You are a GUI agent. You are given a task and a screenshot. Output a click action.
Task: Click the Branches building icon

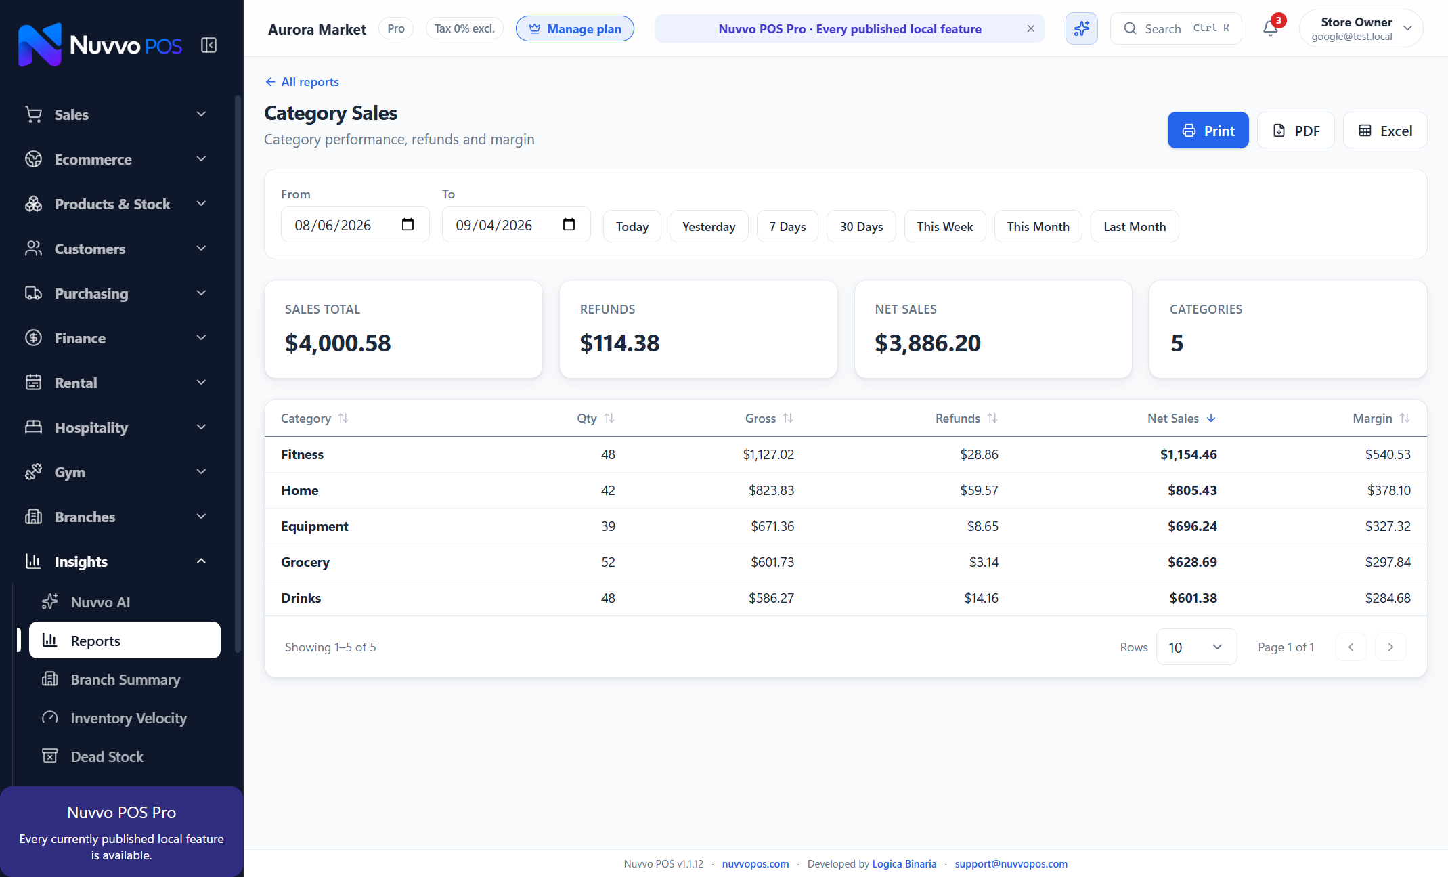pyautogui.click(x=33, y=517)
